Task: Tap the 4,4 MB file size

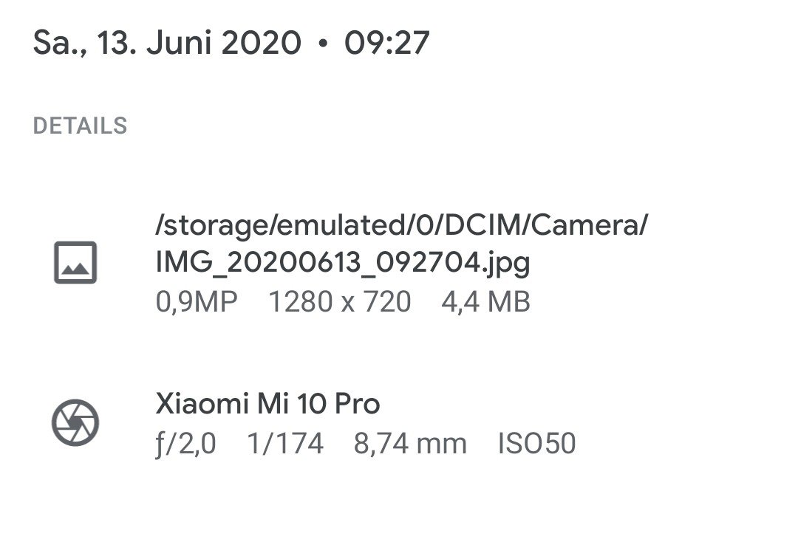Action: click(x=485, y=302)
